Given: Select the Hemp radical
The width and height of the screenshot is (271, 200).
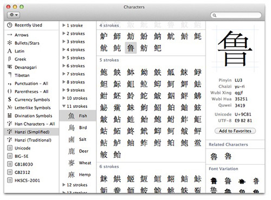Looking at the screenshot, I should pyautogui.click(x=78, y=175).
